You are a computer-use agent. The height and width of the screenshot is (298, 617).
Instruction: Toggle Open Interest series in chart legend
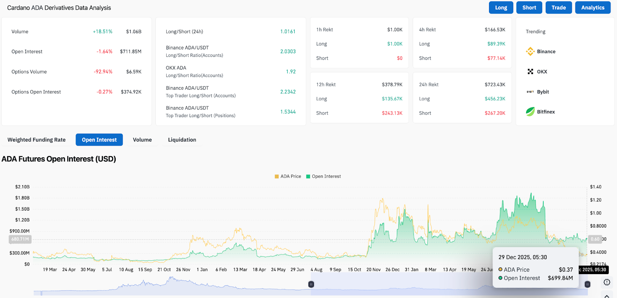pos(323,177)
